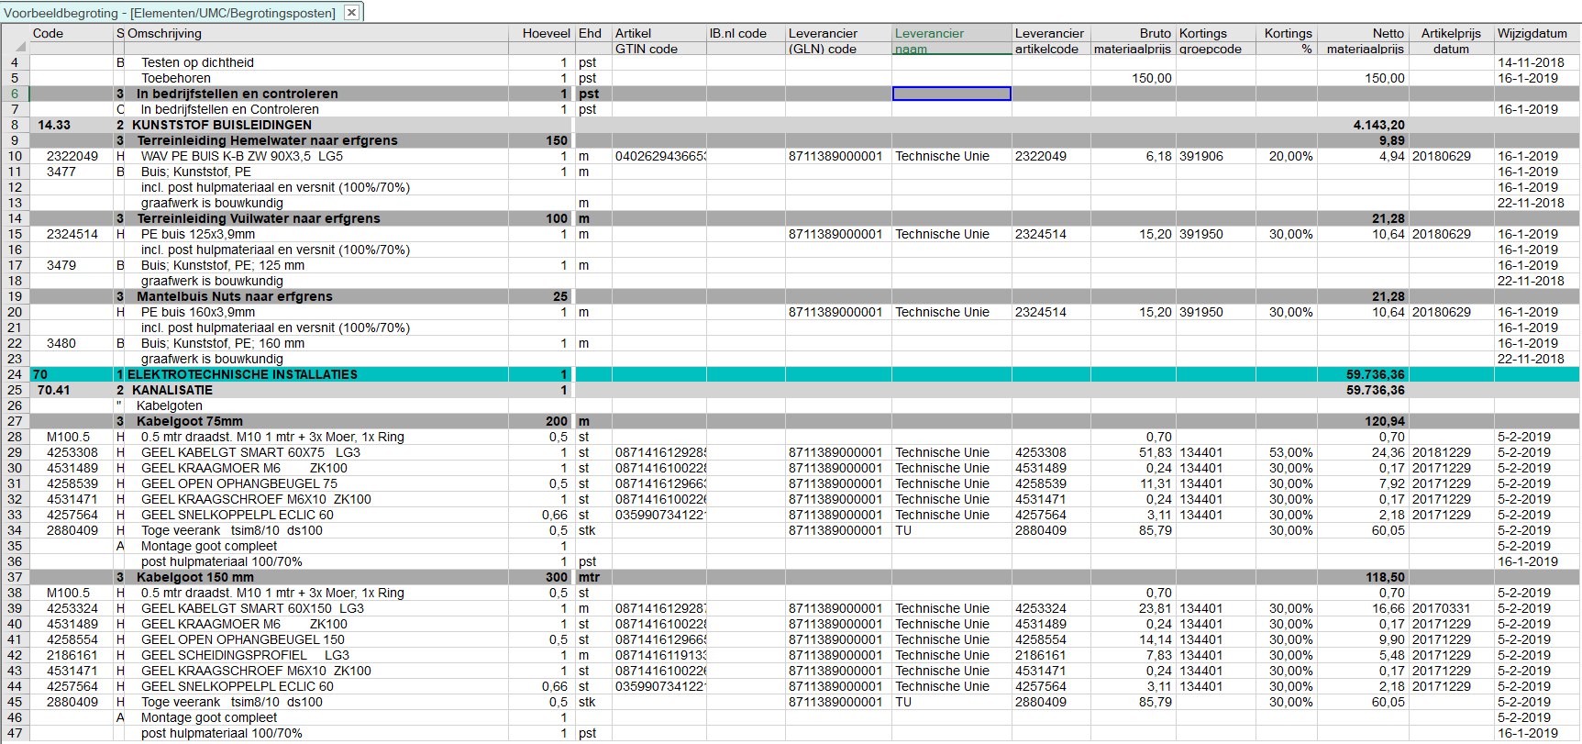The width and height of the screenshot is (1582, 744).
Task: Click the Ehd column header
Action: 593,40
